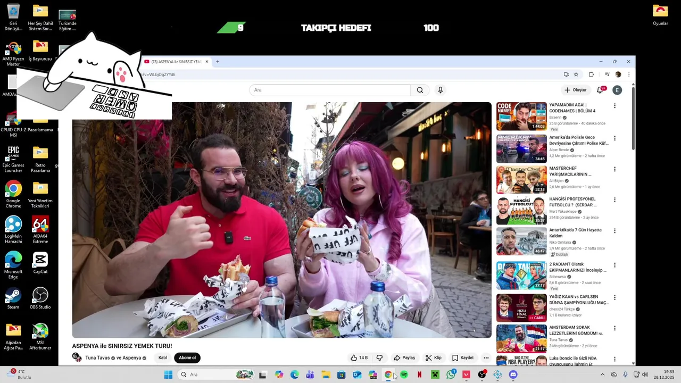Open the Oyunlar folder on desktop
Viewport: 681px width, 383px height.
pos(660,15)
